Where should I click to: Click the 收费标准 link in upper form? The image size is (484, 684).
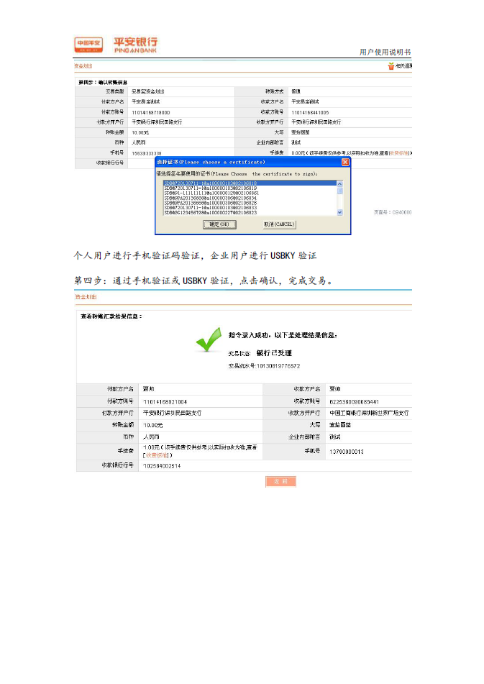click(x=399, y=153)
